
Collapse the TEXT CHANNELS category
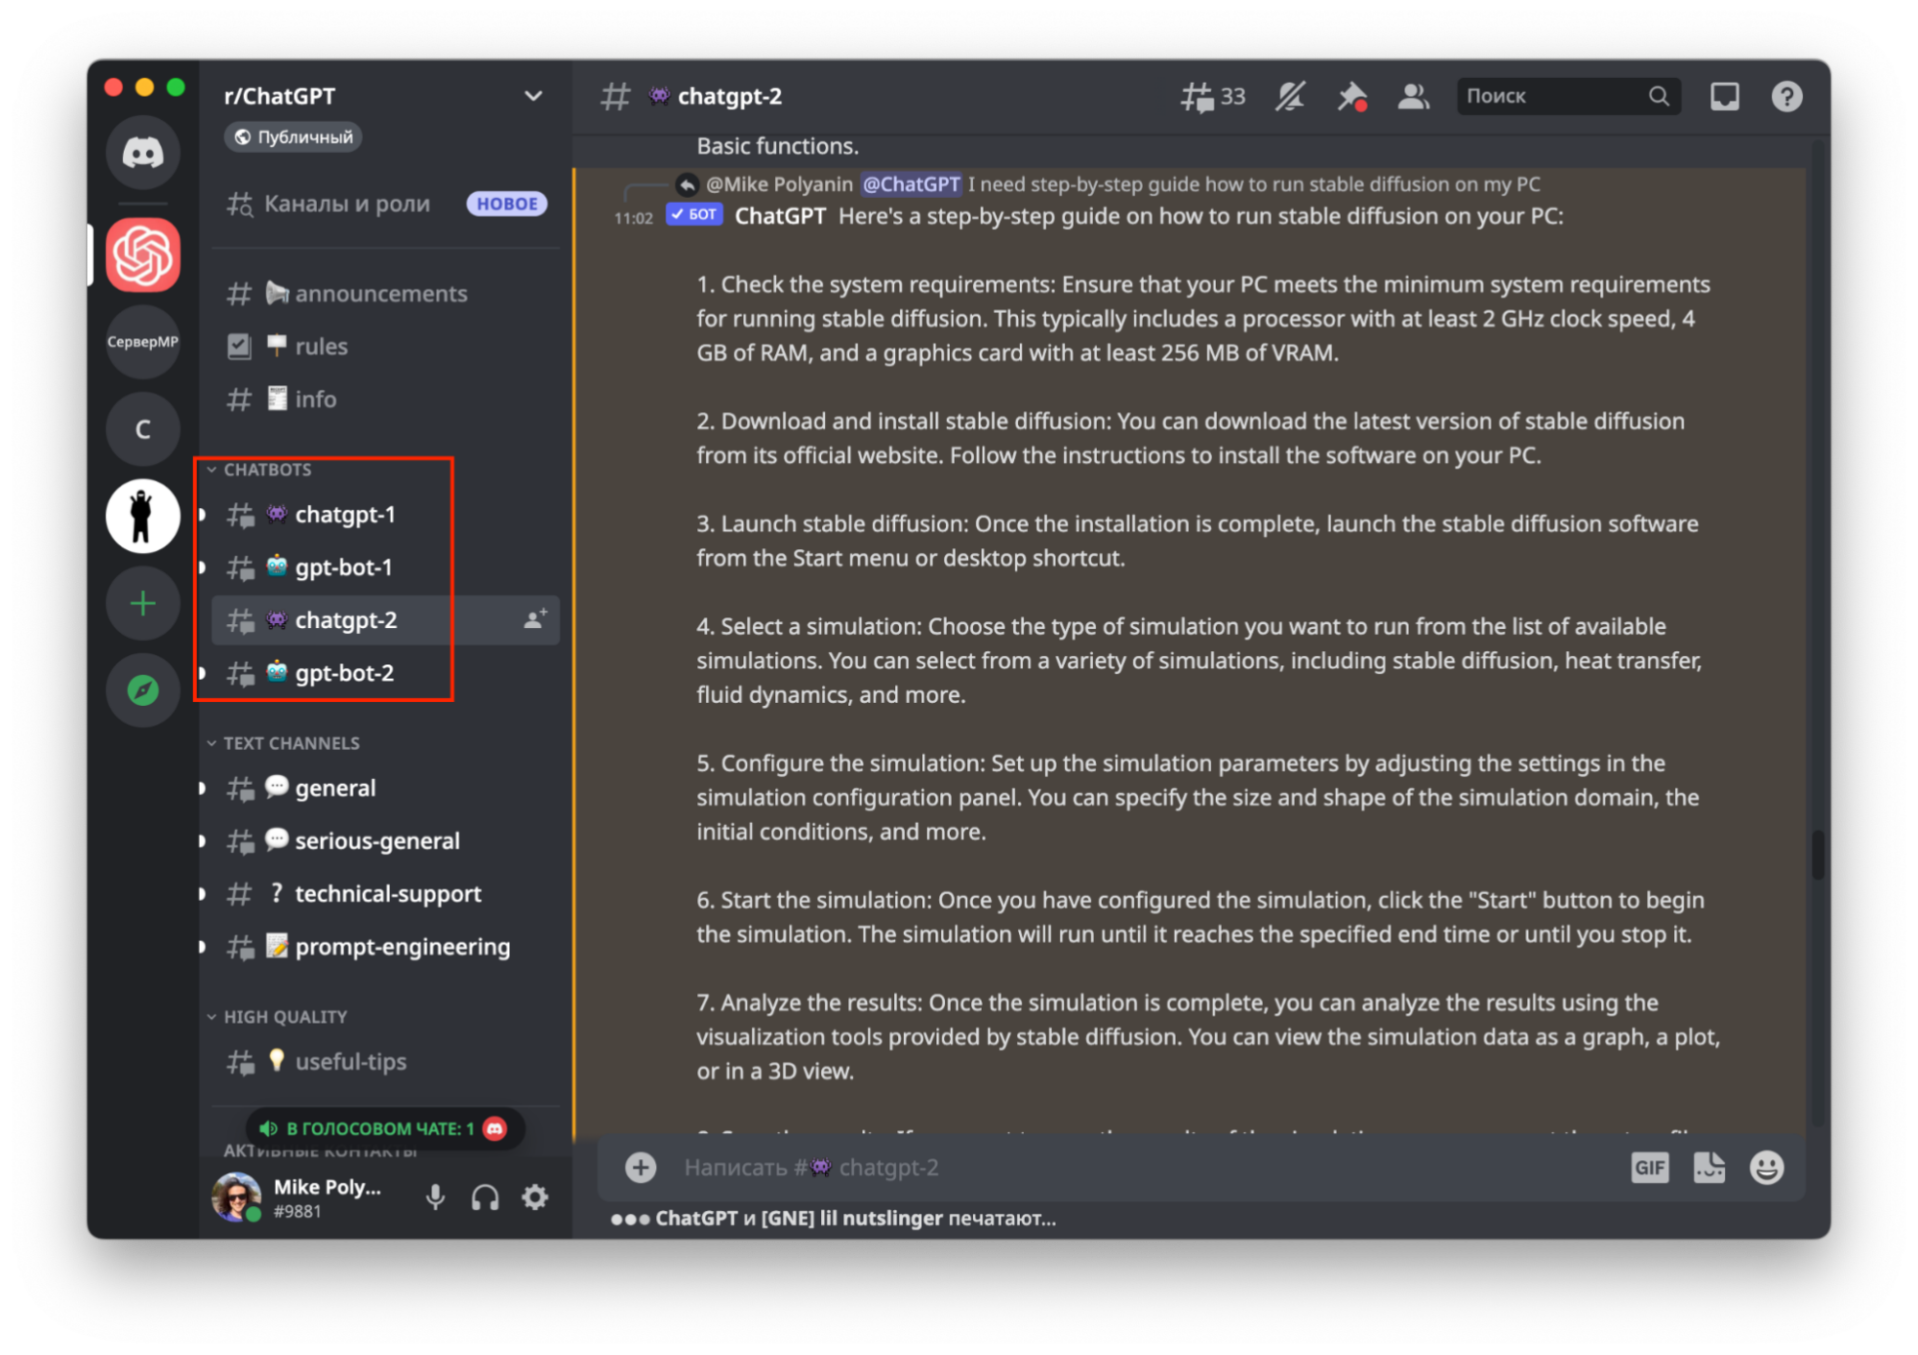coord(291,743)
